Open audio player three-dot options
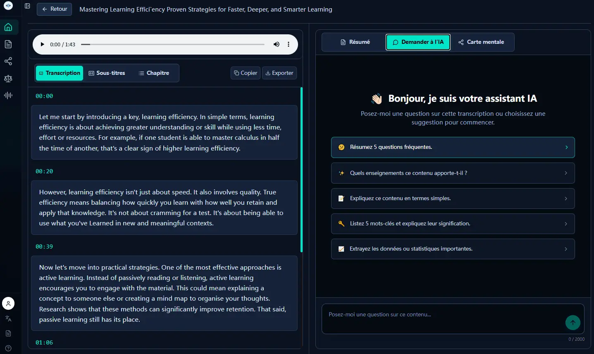The height and width of the screenshot is (354, 594). click(289, 44)
